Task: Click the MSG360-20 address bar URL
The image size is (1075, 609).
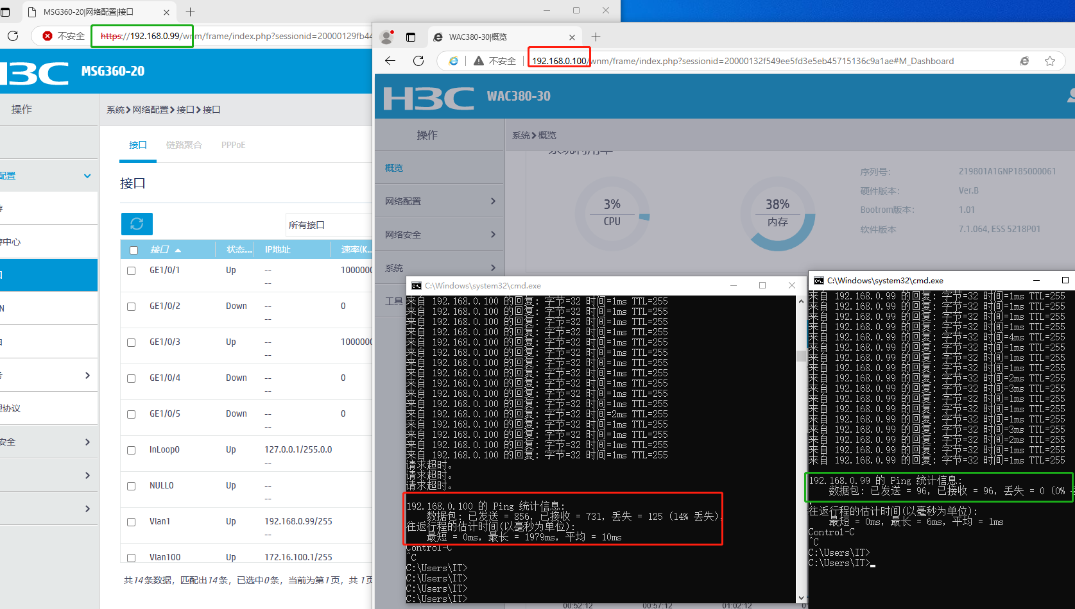Action: [x=236, y=36]
